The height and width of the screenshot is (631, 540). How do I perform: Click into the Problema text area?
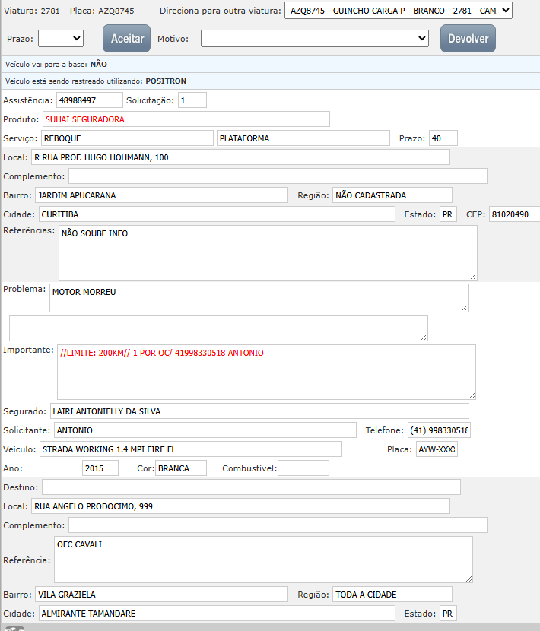(259, 298)
